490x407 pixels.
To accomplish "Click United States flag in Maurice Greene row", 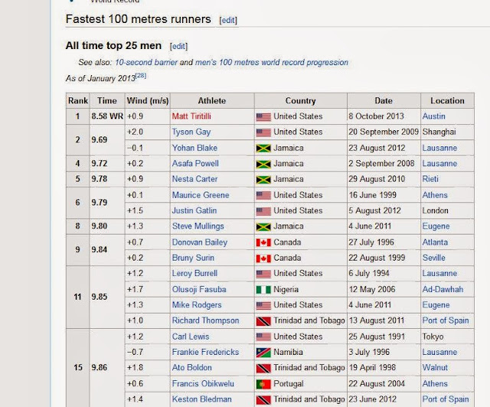I will pyautogui.click(x=263, y=195).
